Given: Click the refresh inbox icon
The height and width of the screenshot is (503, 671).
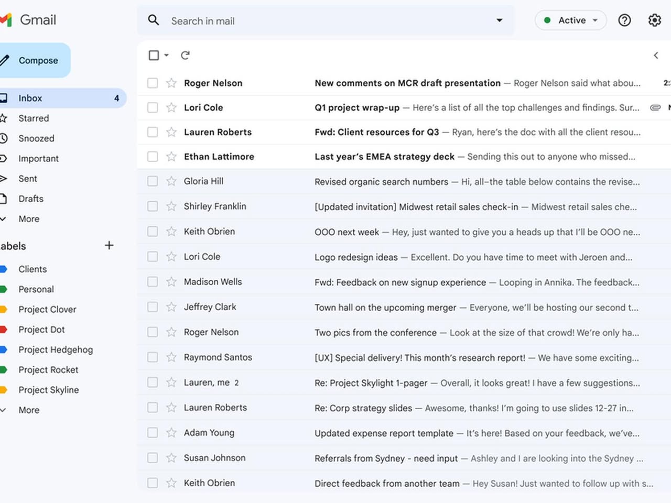Looking at the screenshot, I should click(185, 55).
